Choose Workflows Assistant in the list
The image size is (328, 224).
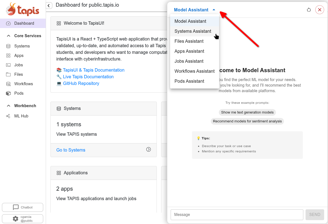pos(194,71)
